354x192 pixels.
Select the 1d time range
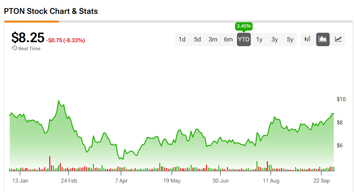(182, 39)
